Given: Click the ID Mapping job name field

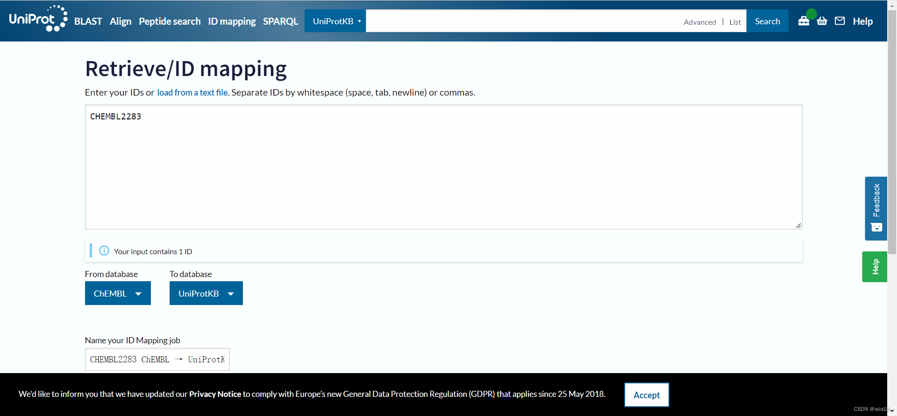Looking at the screenshot, I should pos(157,360).
